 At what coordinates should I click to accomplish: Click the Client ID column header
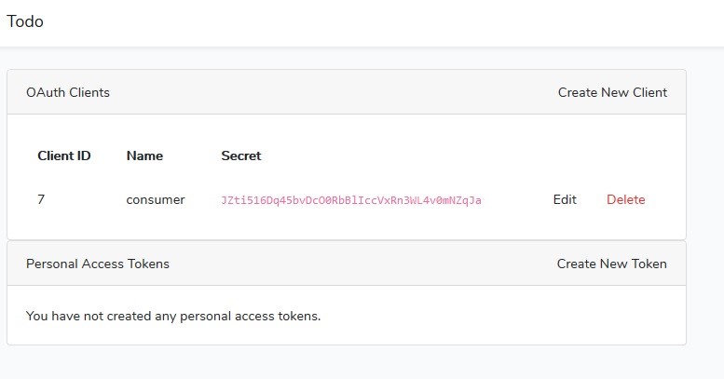64,156
